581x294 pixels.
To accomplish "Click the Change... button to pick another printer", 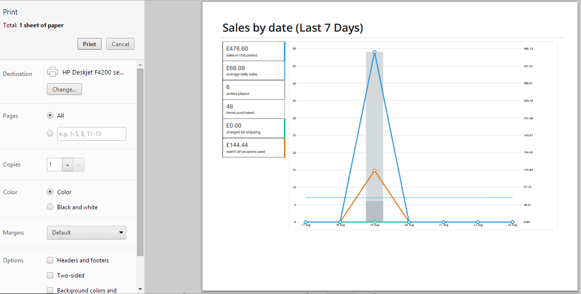I will point(64,89).
